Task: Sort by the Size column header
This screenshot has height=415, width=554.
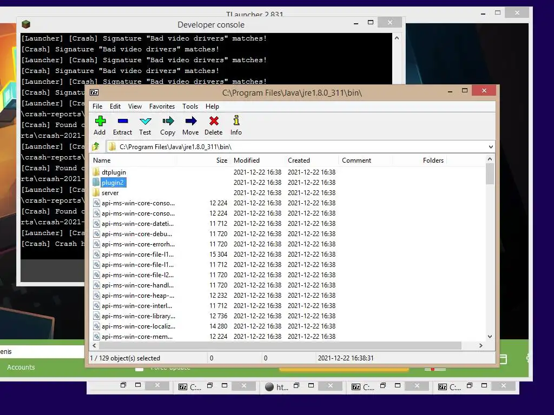Action: 203,160
